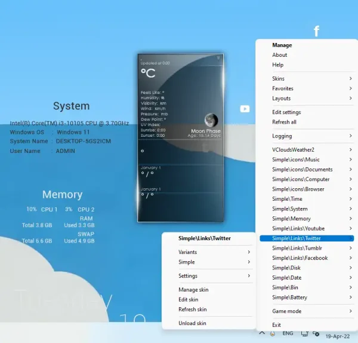Click the moon phase image in weather widget
Image resolution: width=358 pixels, height=343 pixels.
[x=211, y=120]
